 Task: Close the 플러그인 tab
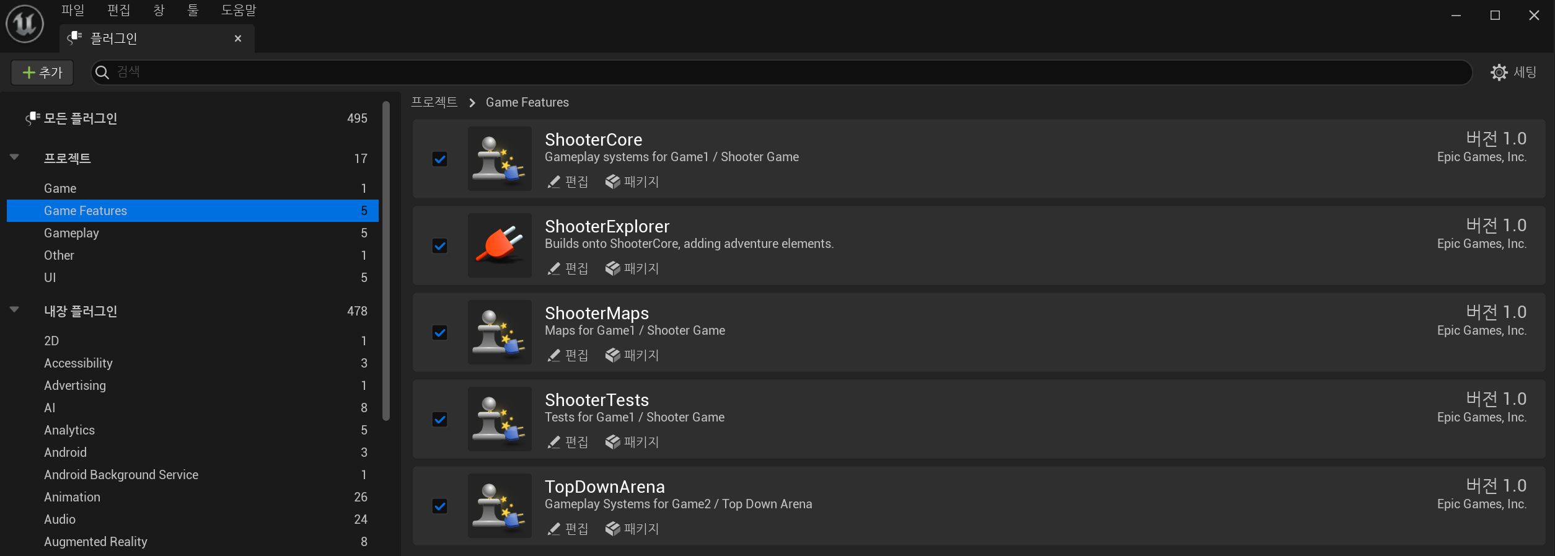click(x=238, y=38)
